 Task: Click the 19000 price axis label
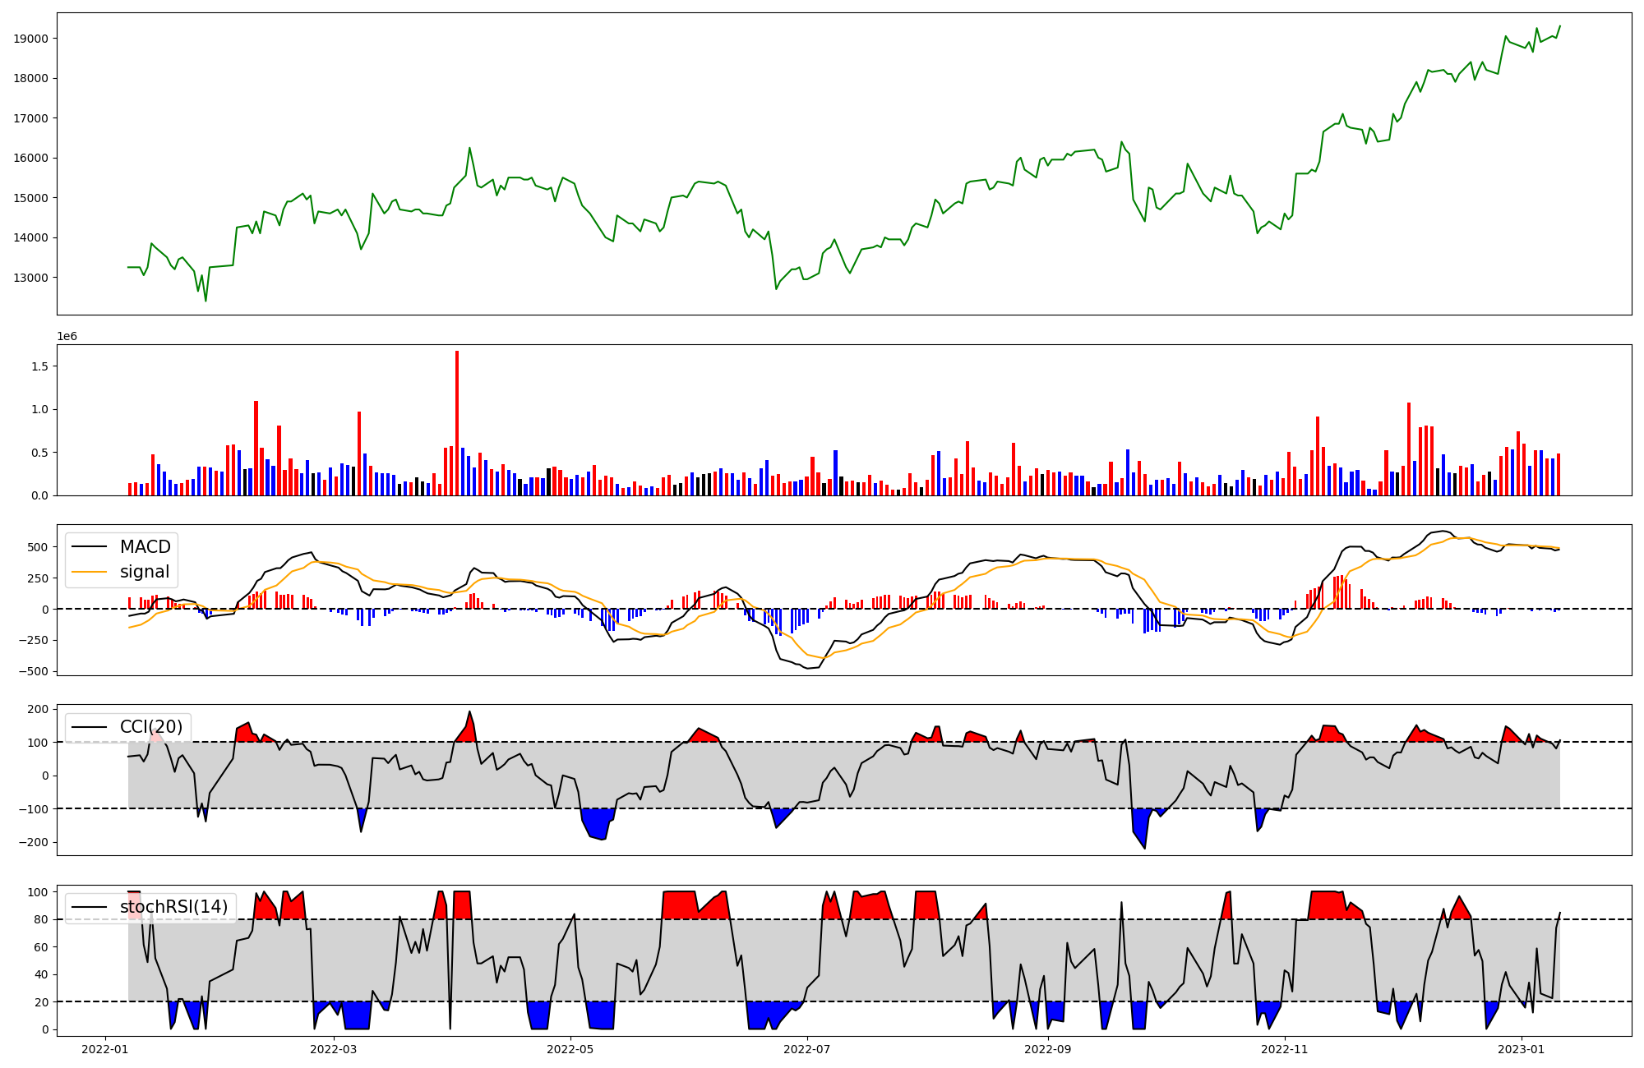point(31,39)
